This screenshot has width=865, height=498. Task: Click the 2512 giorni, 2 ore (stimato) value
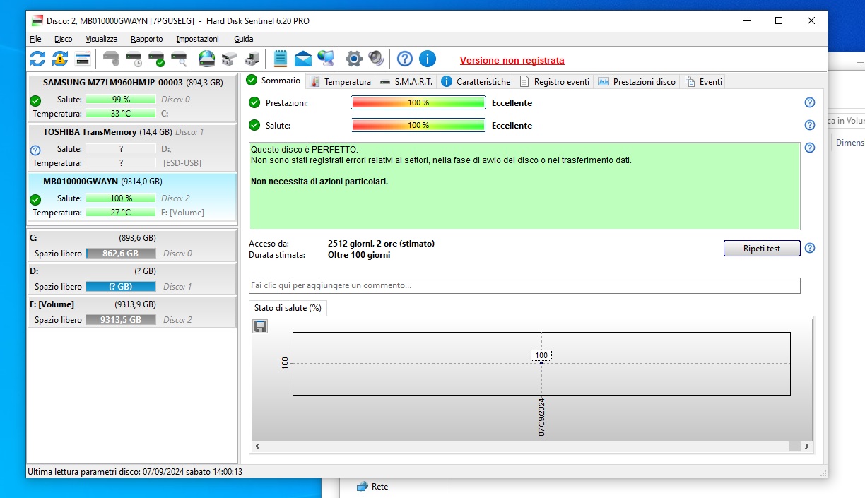381,244
